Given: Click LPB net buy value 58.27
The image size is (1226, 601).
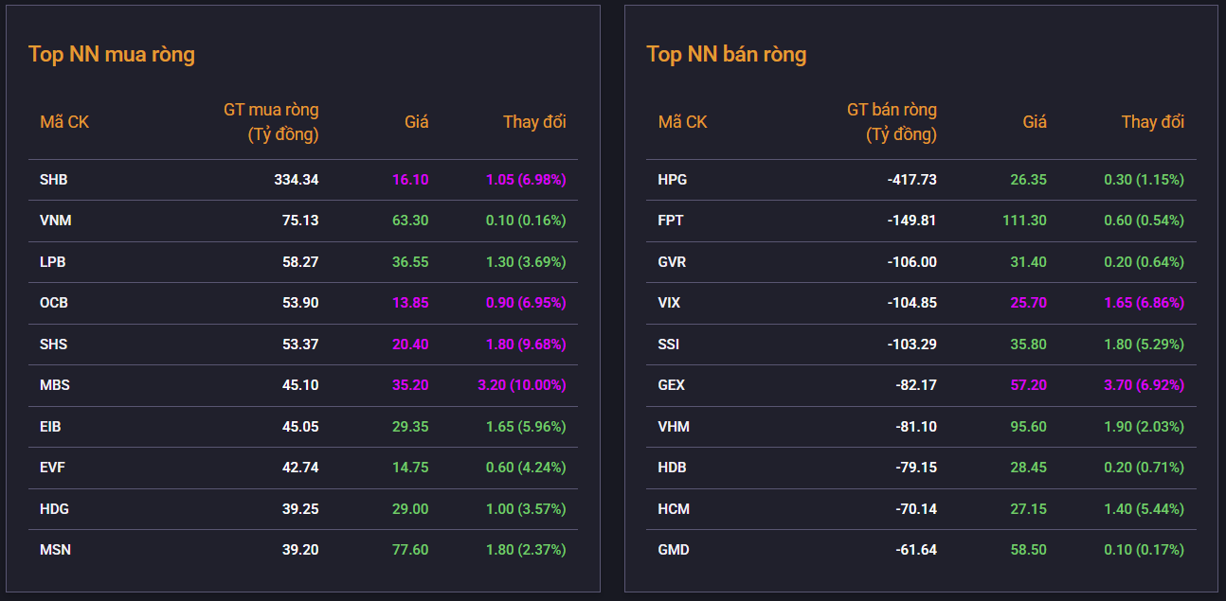Looking at the screenshot, I should point(300,261).
